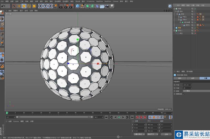Click the Light bulb object icon
Screen dimensions: 210x139
point(112,6)
